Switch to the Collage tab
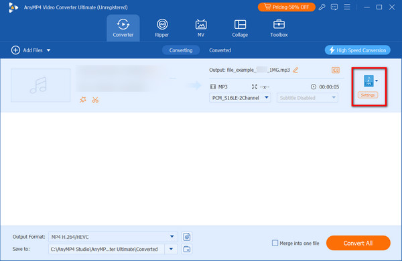402x261 pixels. [240, 28]
